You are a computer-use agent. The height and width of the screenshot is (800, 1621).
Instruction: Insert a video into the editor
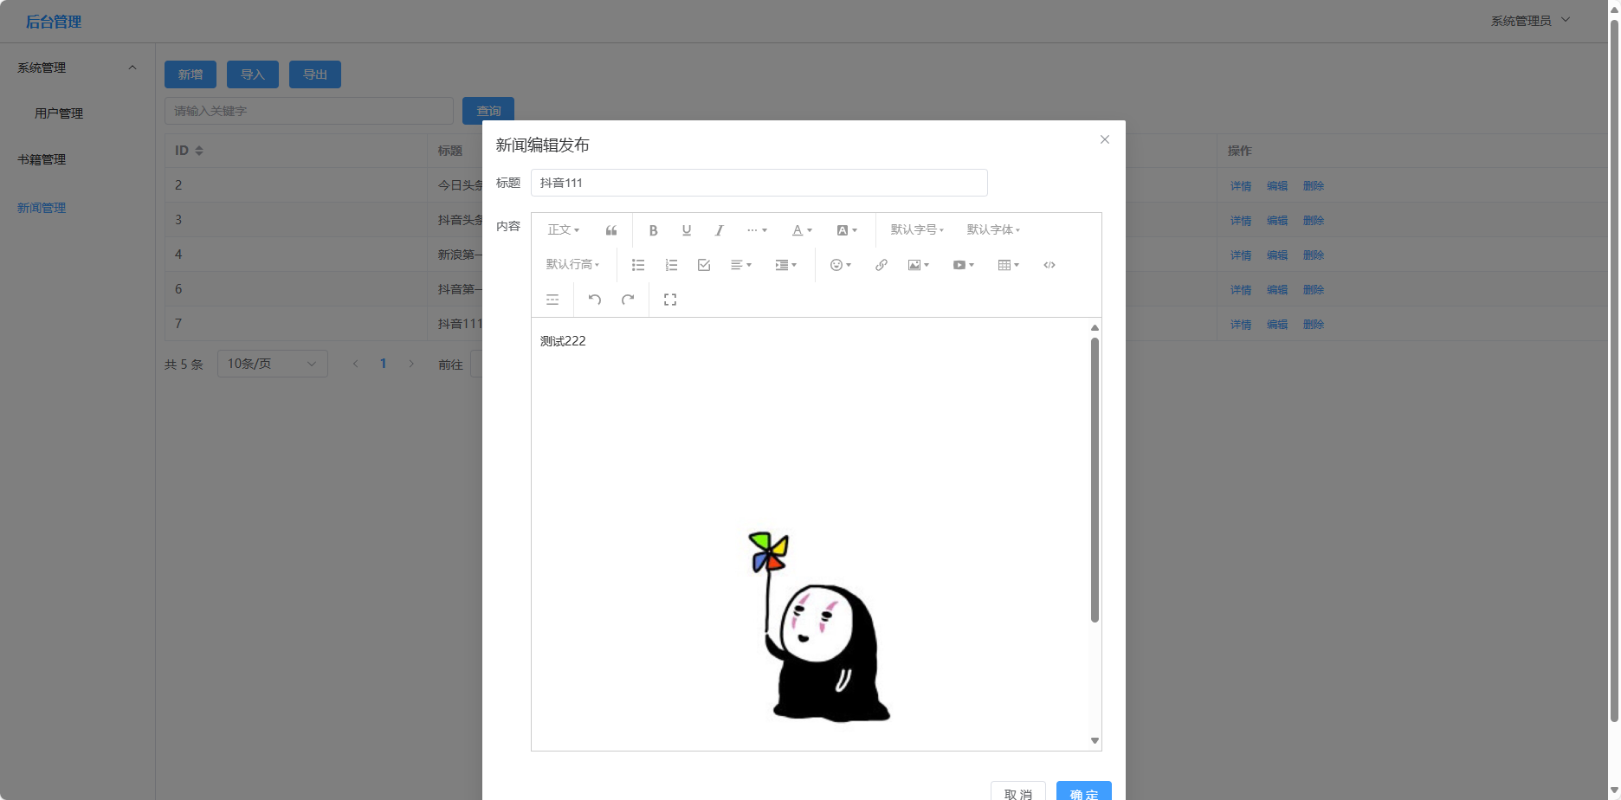tap(960, 264)
